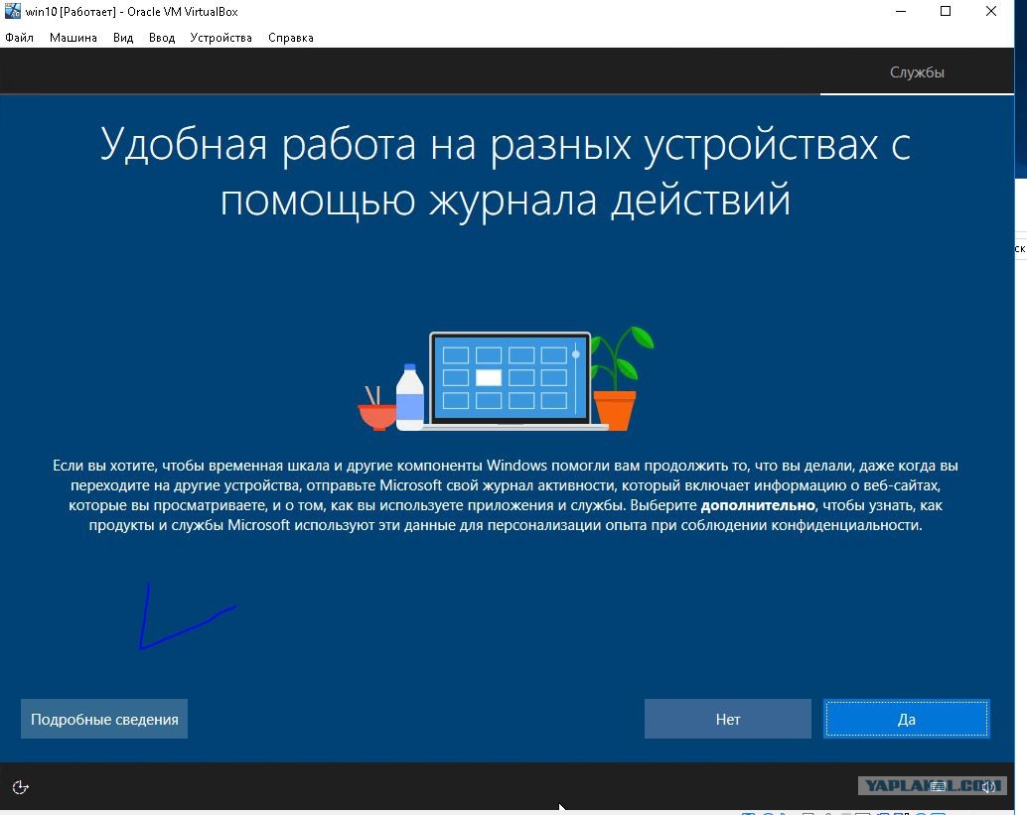Minimize the VirtualBox window
Image resolution: width=1027 pixels, height=815 pixels.
(901, 11)
